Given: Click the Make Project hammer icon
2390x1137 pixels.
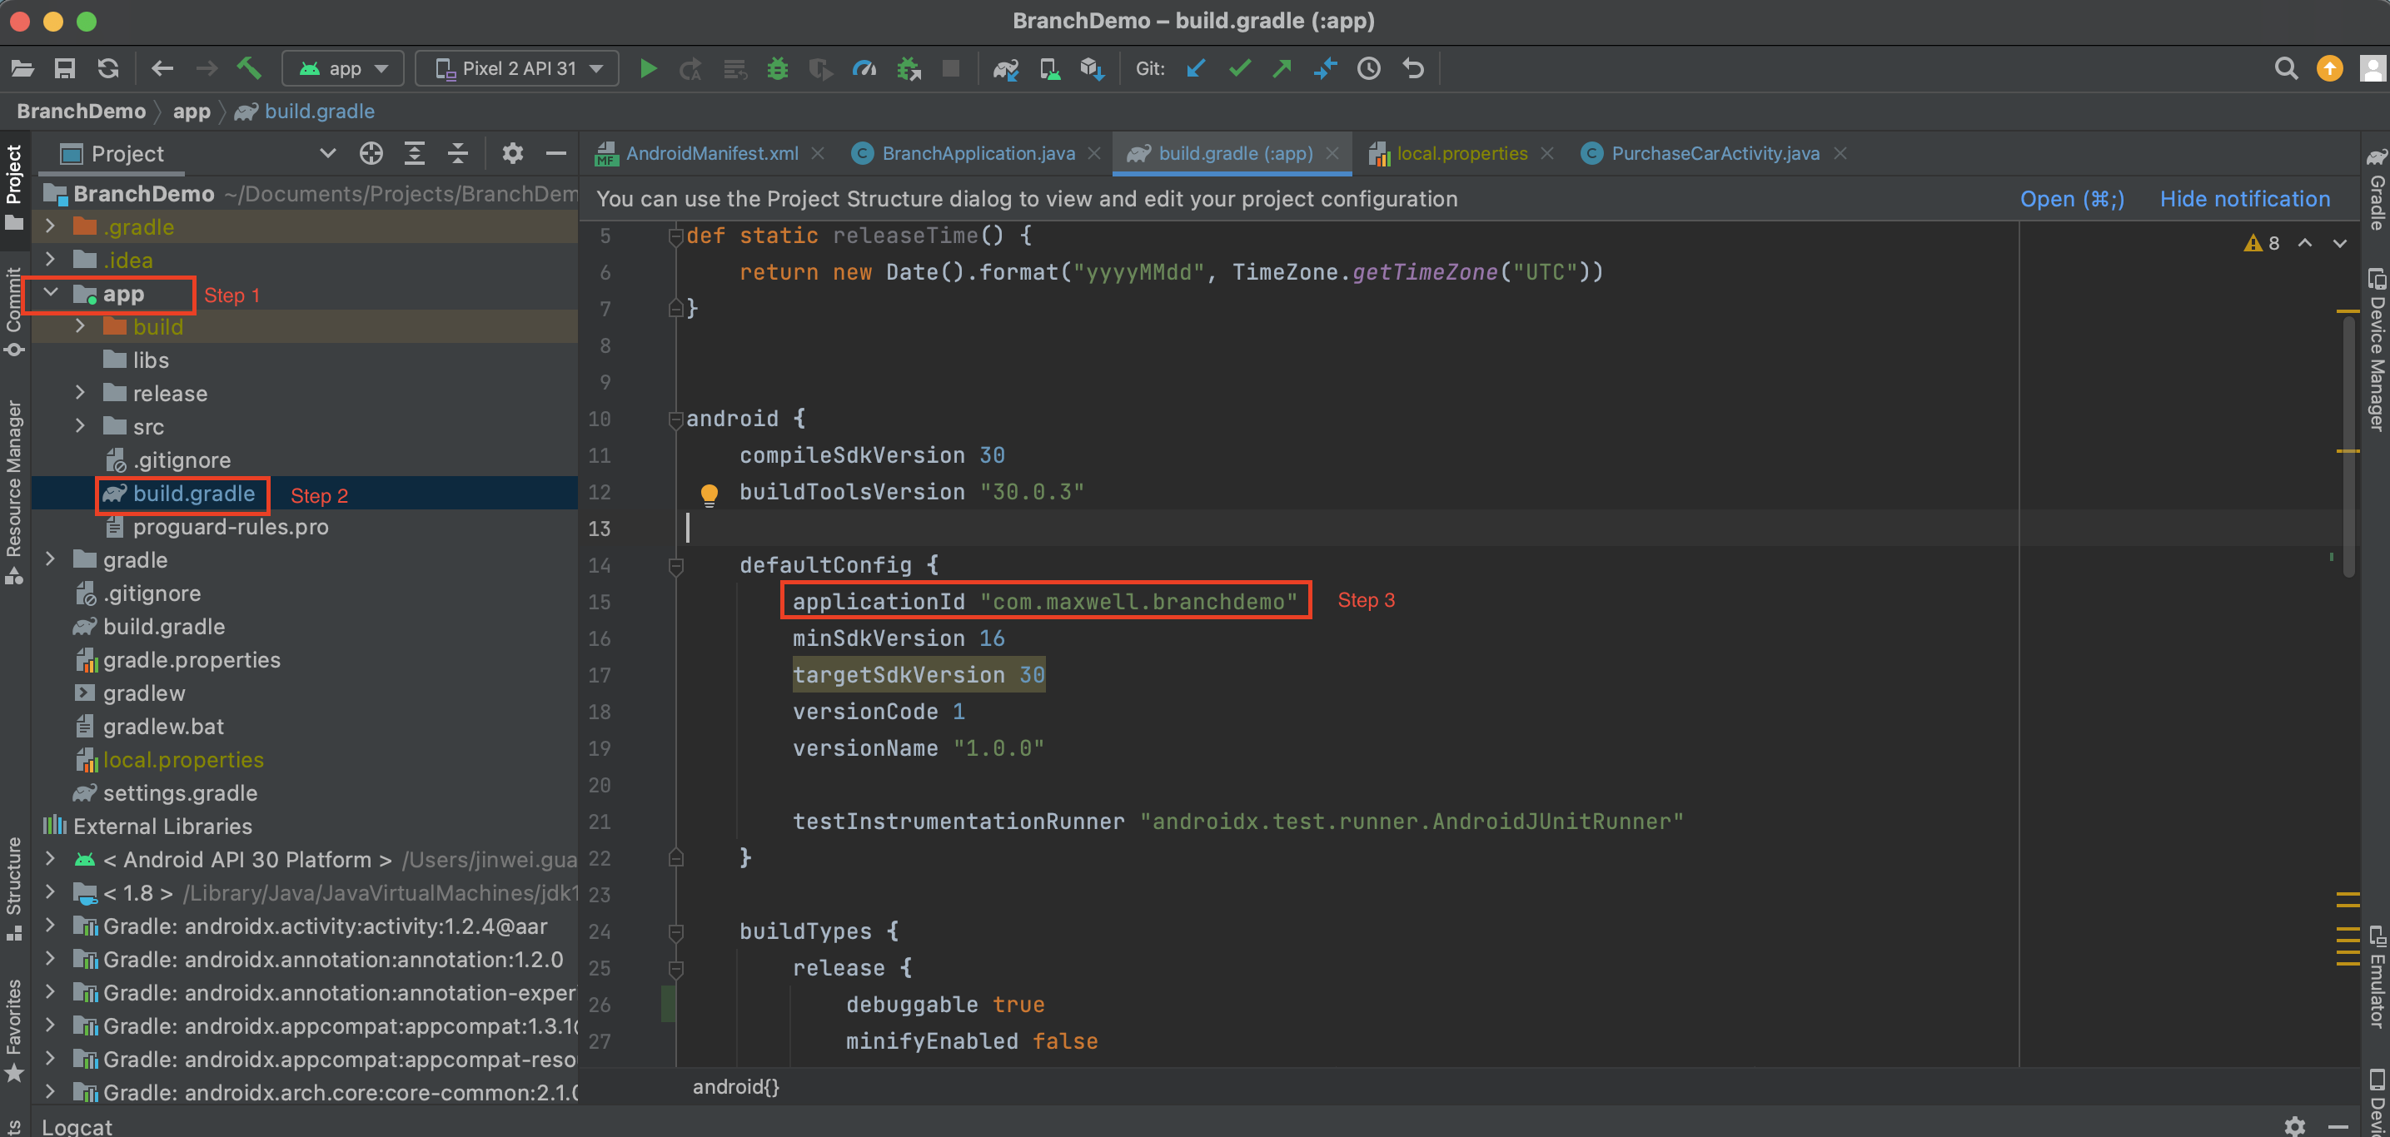Looking at the screenshot, I should pyautogui.click(x=247, y=68).
